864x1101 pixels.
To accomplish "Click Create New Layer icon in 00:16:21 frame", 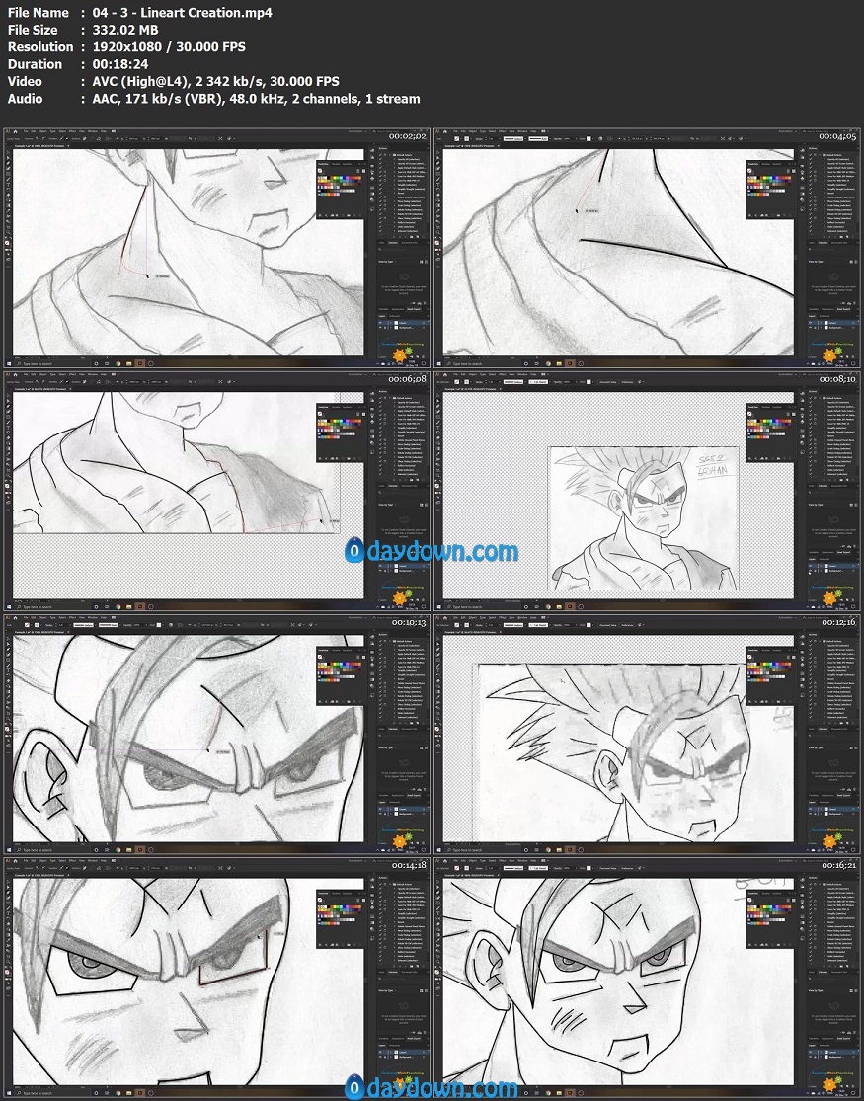I will click(847, 1086).
